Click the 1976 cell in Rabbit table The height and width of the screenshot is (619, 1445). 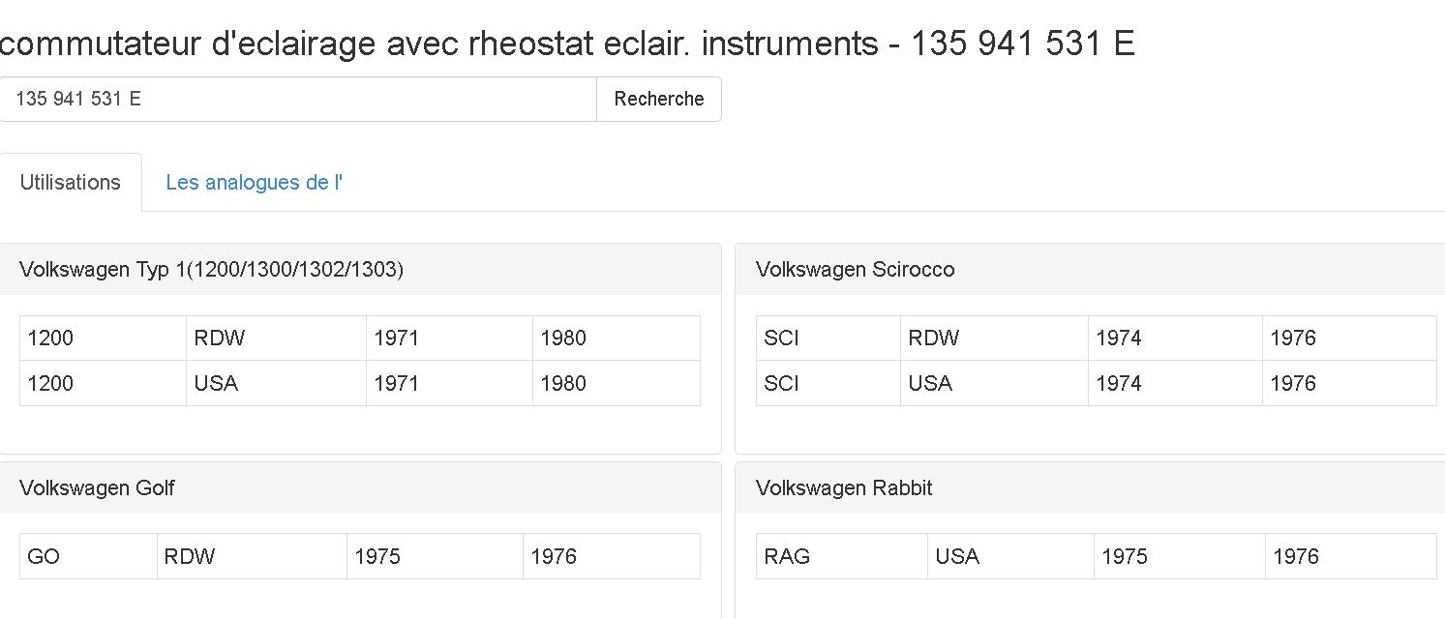1351,556
